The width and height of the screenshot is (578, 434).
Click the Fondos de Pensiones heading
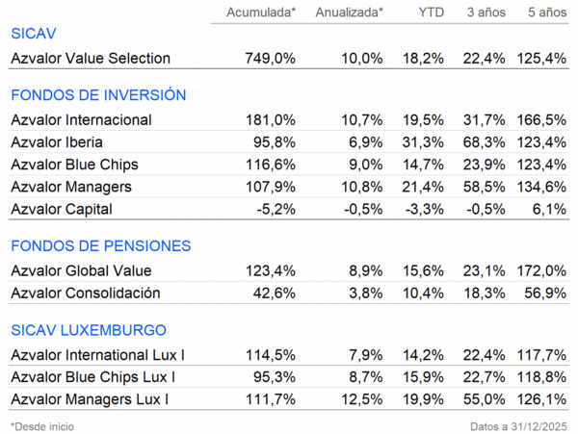click(94, 246)
